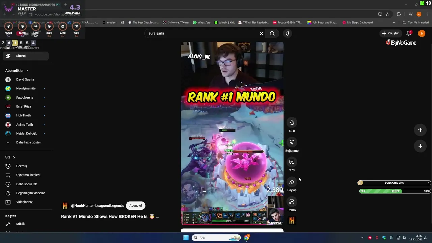Show hidden system tray icons
The width and height of the screenshot is (432, 243).
[362, 238]
